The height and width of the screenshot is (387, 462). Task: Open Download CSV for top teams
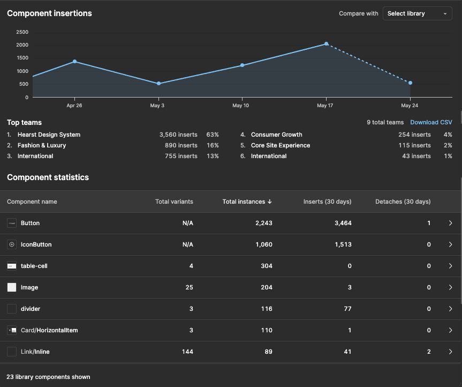click(431, 122)
